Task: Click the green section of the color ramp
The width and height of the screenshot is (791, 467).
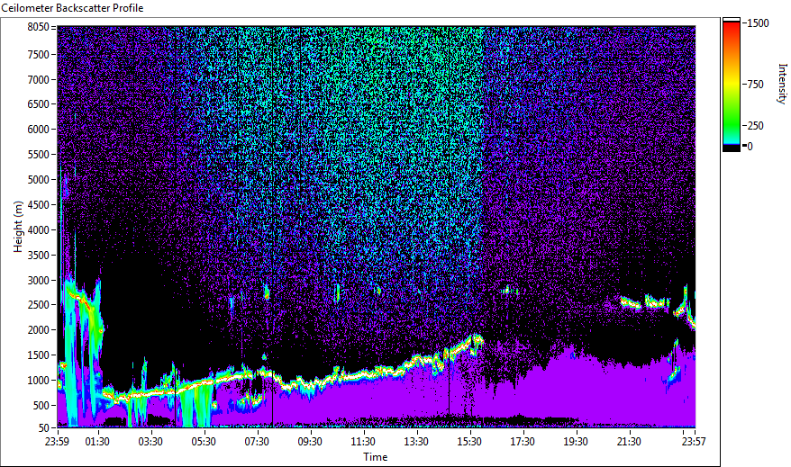Action: [x=732, y=119]
